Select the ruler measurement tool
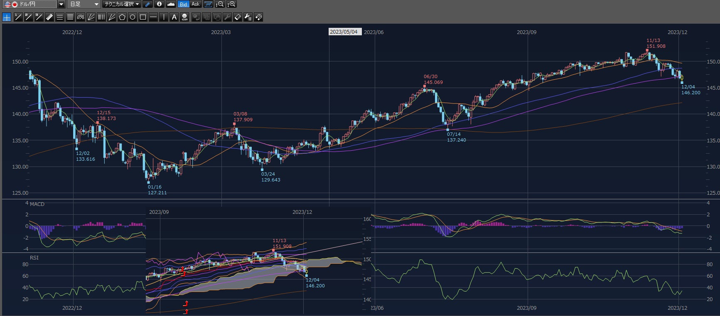The width and height of the screenshot is (720, 316). click(49, 17)
